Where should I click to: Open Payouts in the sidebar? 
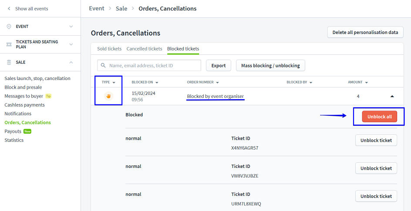tap(13, 131)
